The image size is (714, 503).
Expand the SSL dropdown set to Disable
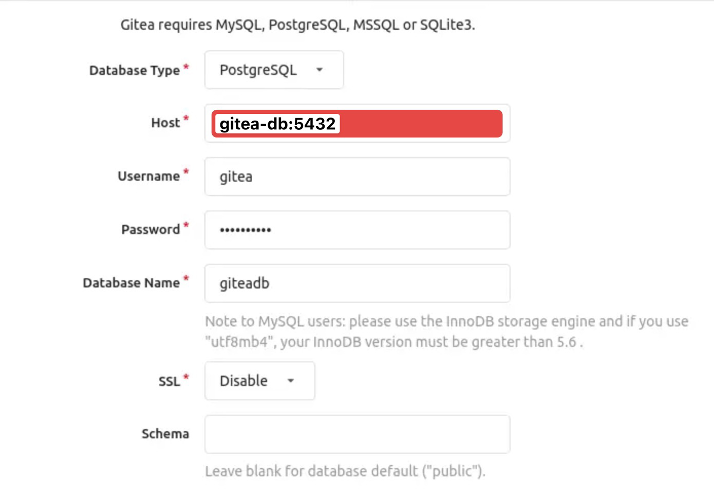(259, 381)
